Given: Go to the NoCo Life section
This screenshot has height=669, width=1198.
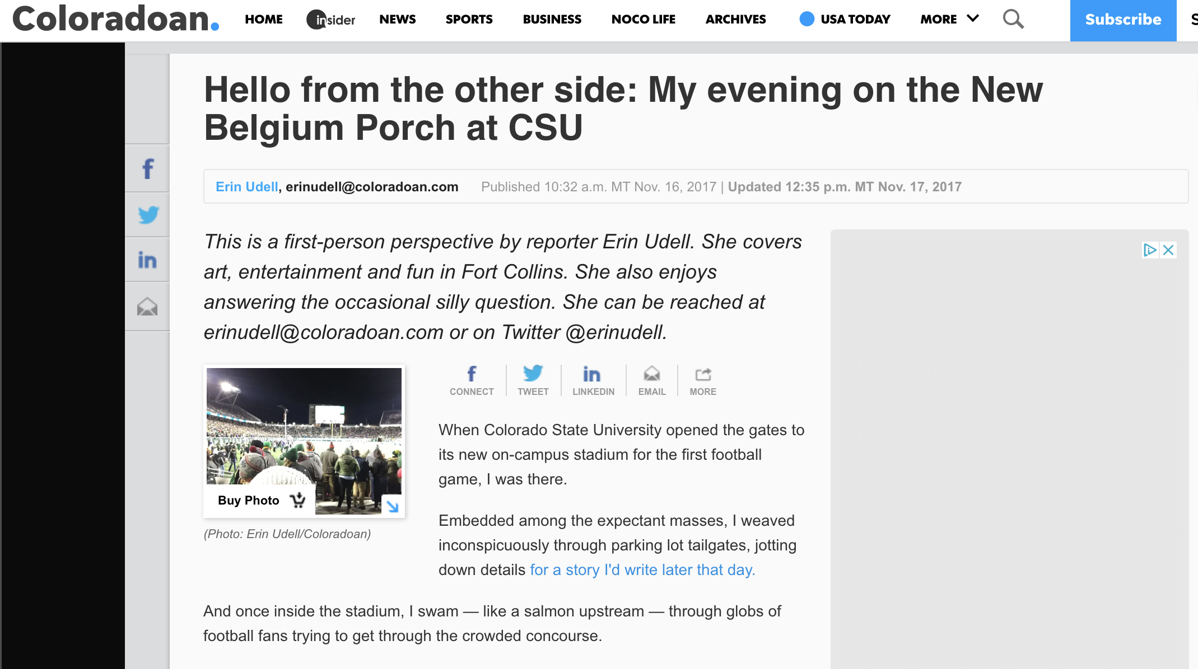Looking at the screenshot, I should (x=643, y=19).
